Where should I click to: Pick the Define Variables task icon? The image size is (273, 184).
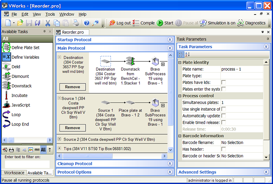tap(6, 57)
